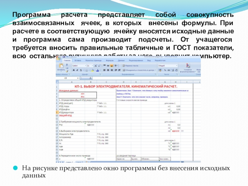Click the Increase Indent icon

[119, 70]
